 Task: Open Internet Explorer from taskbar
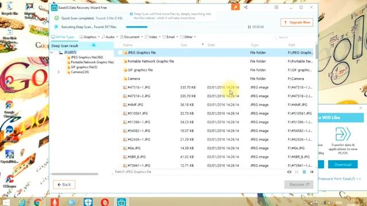22,202
